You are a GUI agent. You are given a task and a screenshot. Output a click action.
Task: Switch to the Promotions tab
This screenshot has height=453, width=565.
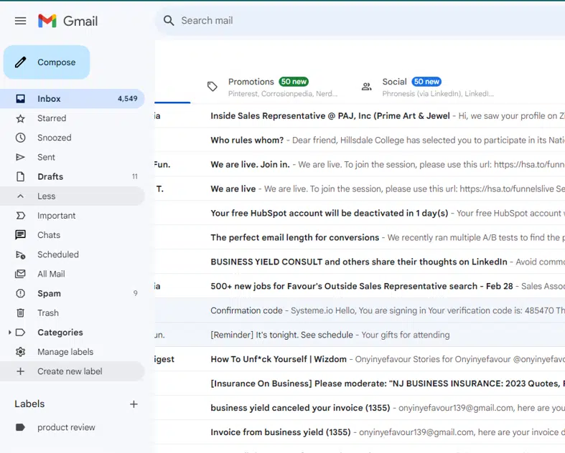[x=251, y=82]
